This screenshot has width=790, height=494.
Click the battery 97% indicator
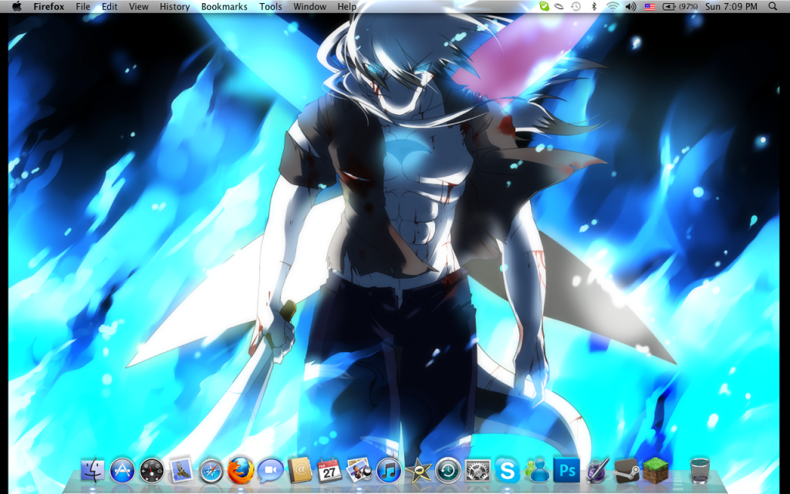coord(680,6)
